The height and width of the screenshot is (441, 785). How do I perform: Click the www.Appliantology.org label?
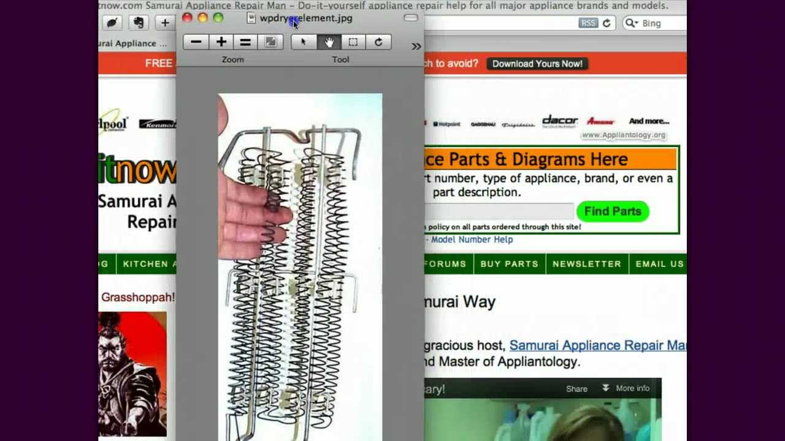point(623,135)
